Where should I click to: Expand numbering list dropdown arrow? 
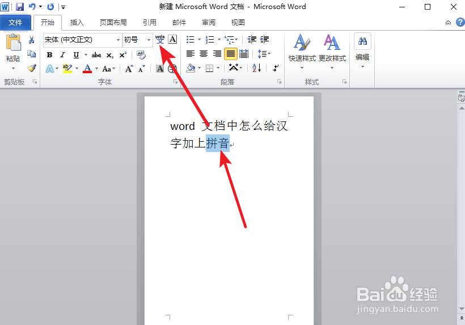[219, 39]
